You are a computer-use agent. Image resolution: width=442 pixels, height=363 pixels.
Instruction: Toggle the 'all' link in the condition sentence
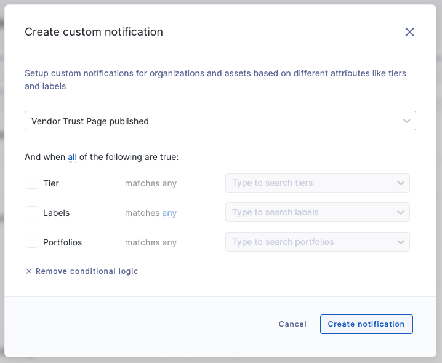coord(72,157)
